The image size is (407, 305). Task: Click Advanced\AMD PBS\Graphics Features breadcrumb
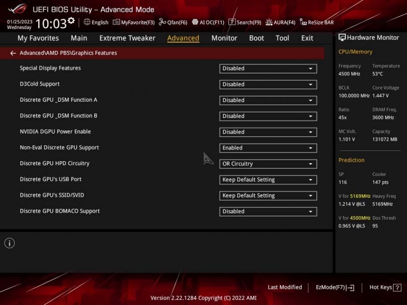68,53
